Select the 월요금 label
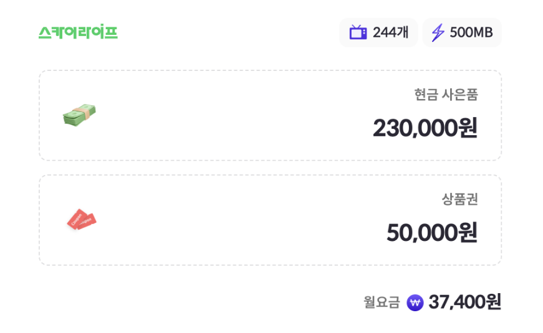Viewport: 543px width, 333px height. [382, 303]
